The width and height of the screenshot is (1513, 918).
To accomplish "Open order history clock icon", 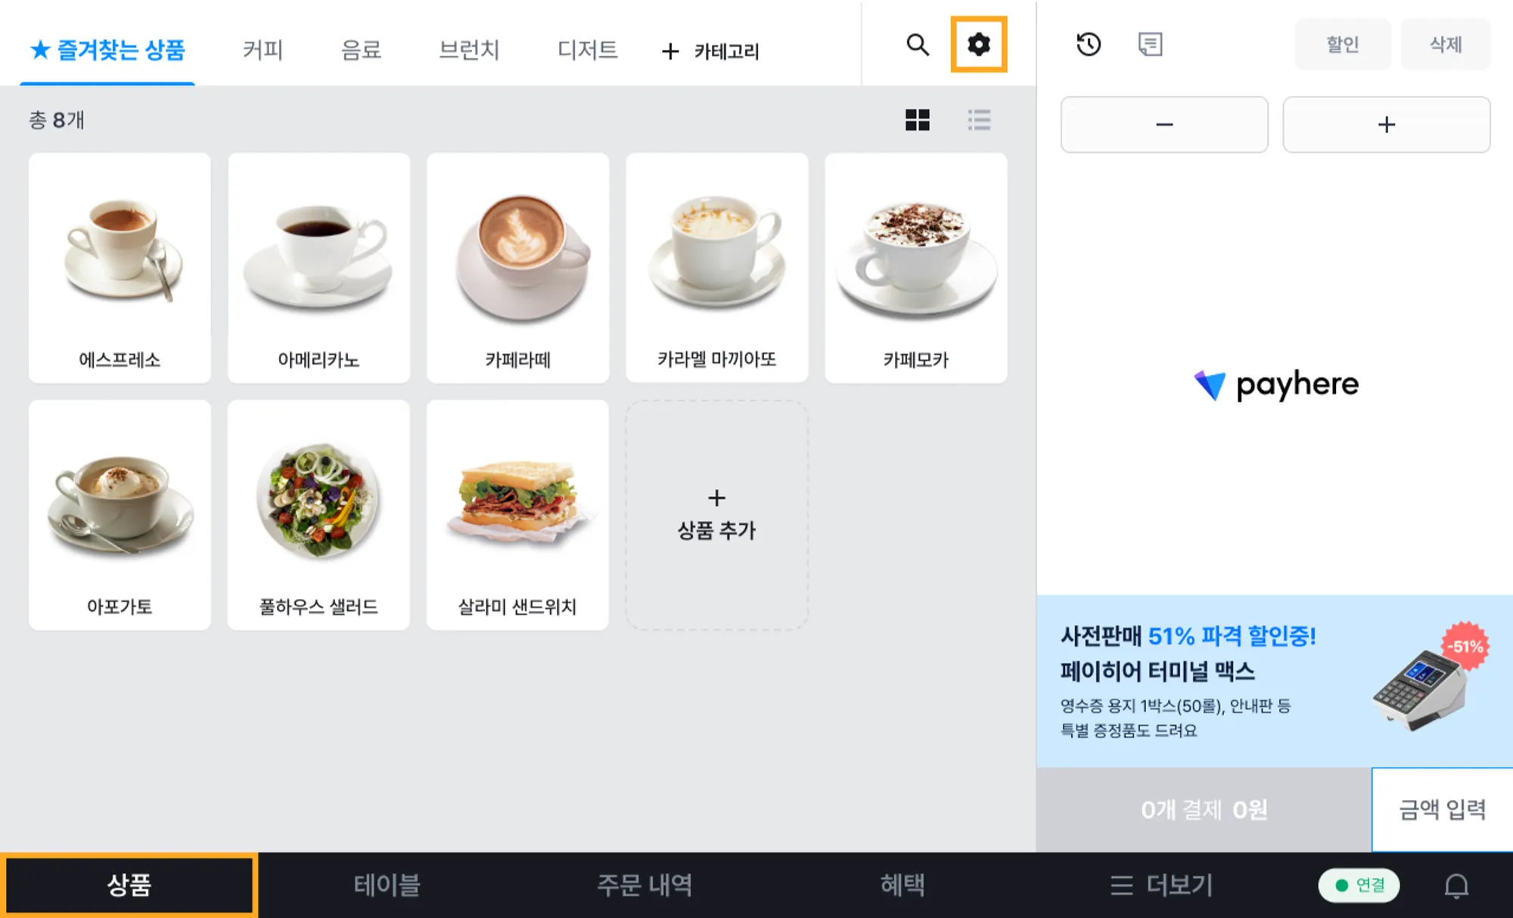I will [x=1089, y=45].
